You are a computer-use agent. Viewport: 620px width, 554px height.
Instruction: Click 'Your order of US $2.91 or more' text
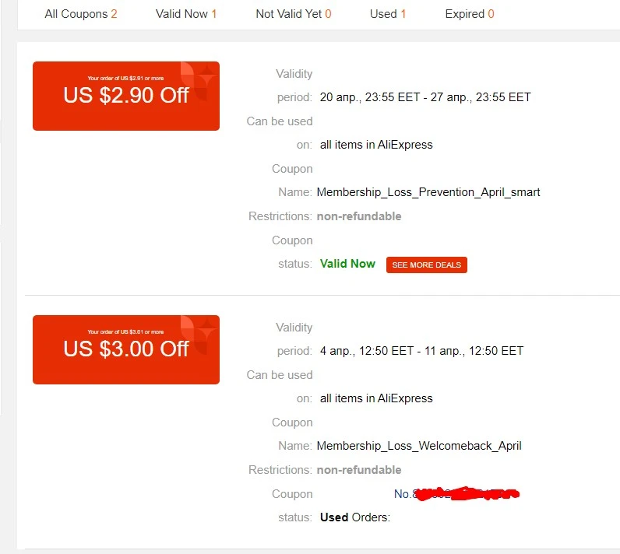point(125,78)
